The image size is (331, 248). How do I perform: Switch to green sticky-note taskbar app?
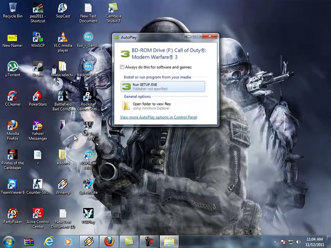click(x=129, y=242)
